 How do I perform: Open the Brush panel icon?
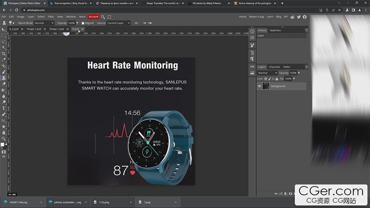252,45
